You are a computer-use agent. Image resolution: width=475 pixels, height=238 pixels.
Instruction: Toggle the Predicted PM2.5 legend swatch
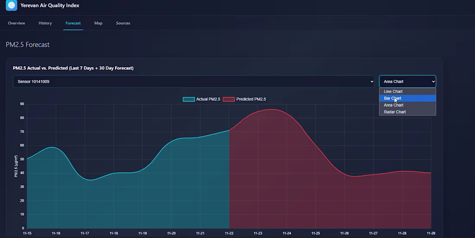click(229, 99)
